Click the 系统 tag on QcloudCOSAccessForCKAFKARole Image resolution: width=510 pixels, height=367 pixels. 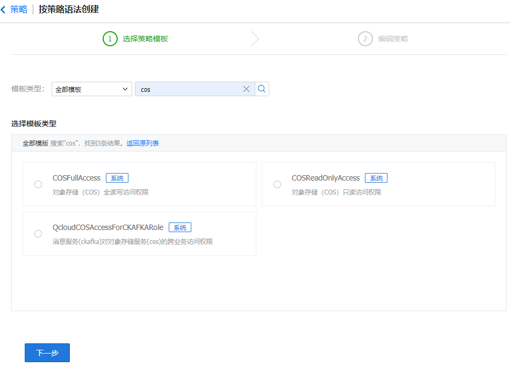pyautogui.click(x=179, y=227)
